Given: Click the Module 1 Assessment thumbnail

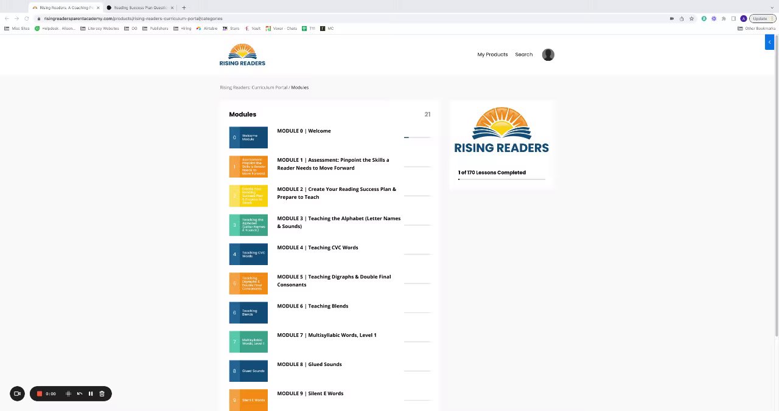Looking at the screenshot, I should pos(248,167).
